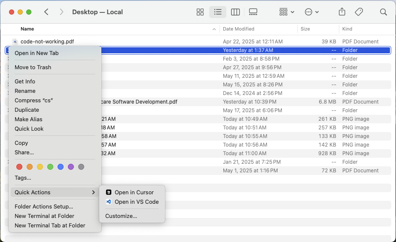Sort by the Name column header
Image resolution: width=396 pixels, height=242 pixels.
(x=27, y=29)
